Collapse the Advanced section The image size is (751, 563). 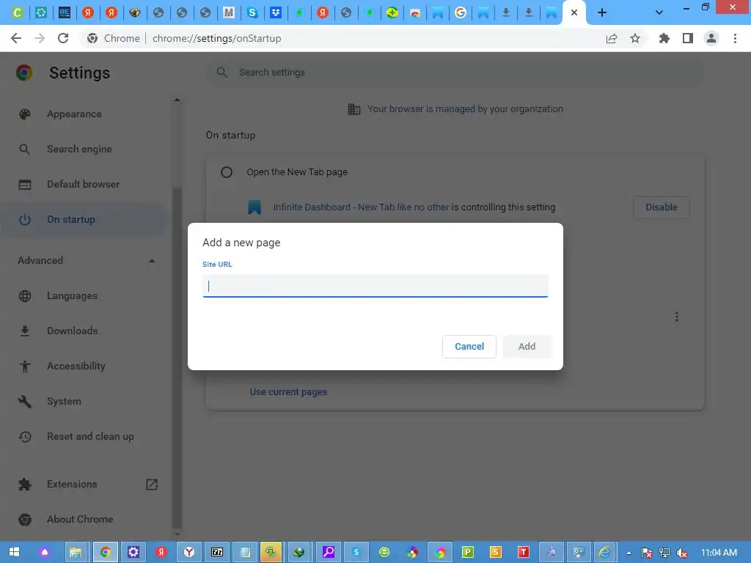point(151,261)
